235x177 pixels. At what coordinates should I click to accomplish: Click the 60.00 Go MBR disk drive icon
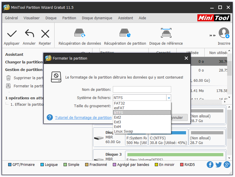(x=99, y=138)
